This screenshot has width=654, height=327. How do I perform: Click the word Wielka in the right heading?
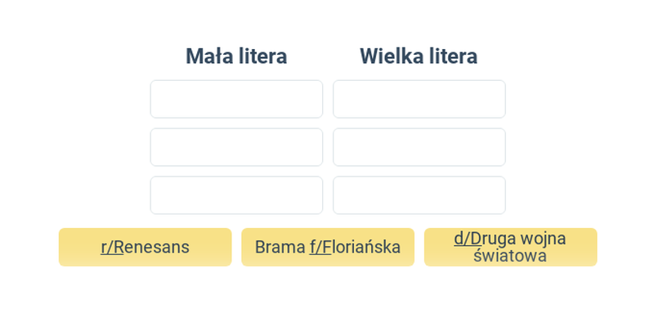coord(387,56)
